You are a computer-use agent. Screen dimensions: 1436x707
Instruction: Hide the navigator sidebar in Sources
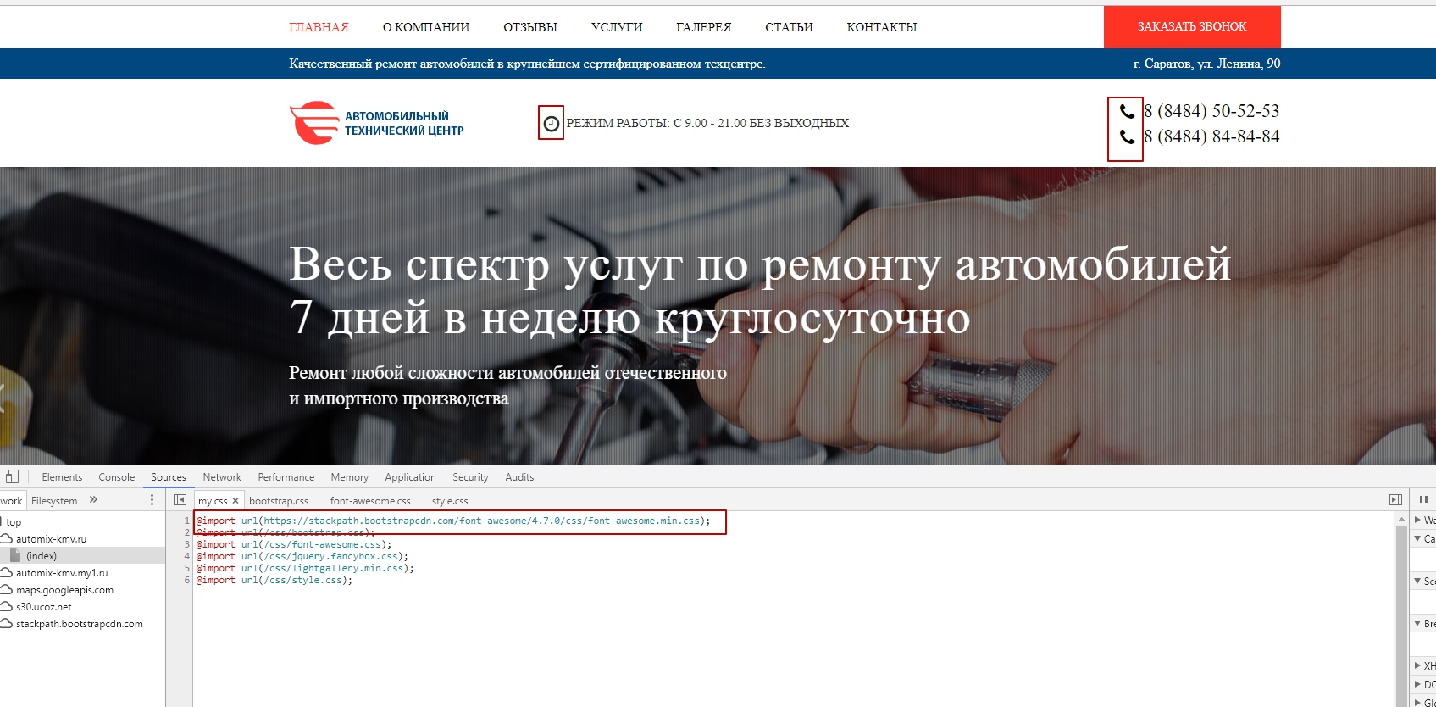click(x=180, y=500)
